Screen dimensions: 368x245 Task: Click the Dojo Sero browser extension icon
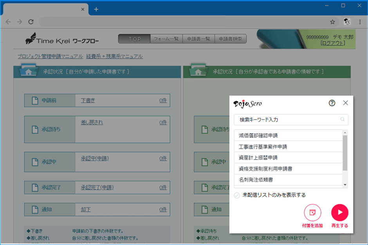[x=347, y=22]
